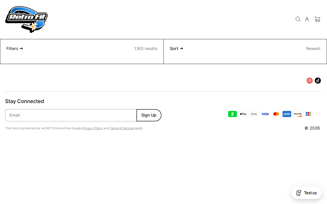Image resolution: width=327 pixels, height=204 pixels.
Task: Expand the Sort options
Action: click(177, 48)
